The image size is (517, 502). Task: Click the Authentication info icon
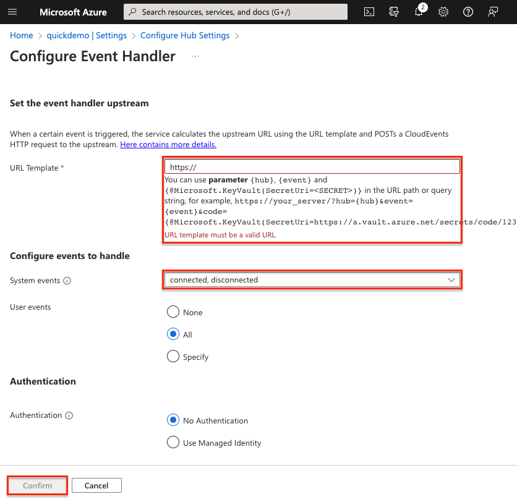(x=69, y=415)
